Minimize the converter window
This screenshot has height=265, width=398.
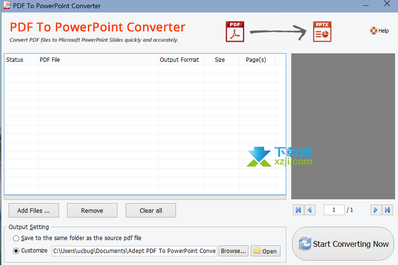[366, 5]
